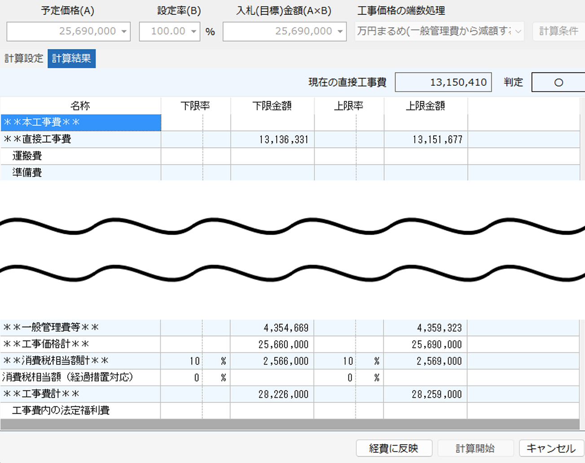Click the 運搬費 row
This screenshot has height=463, width=585.
(x=81, y=156)
